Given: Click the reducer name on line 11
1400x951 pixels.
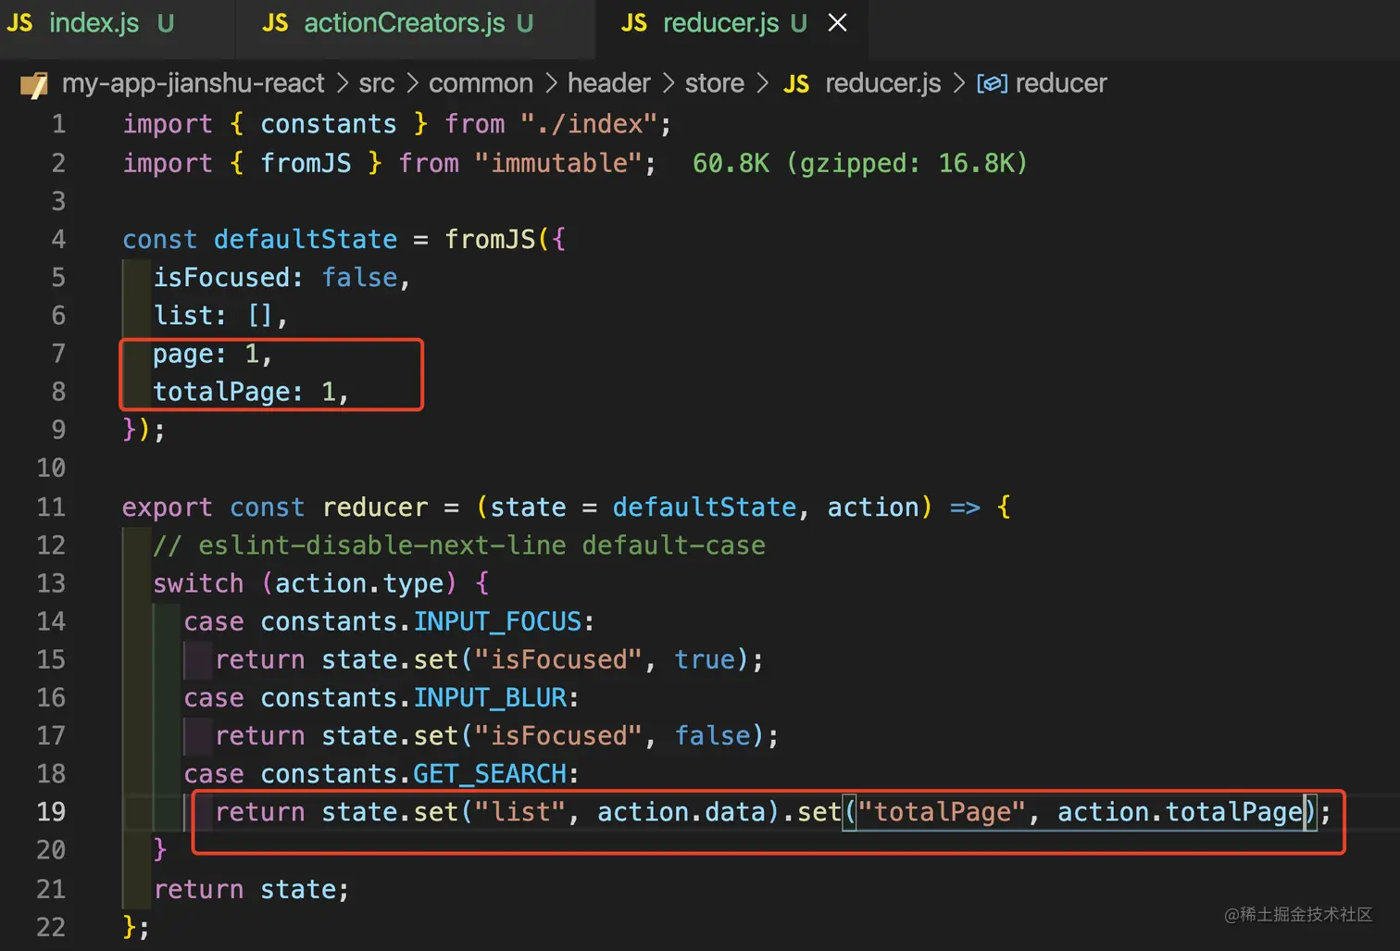Looking at the screenshot, I should pos(375,507).
